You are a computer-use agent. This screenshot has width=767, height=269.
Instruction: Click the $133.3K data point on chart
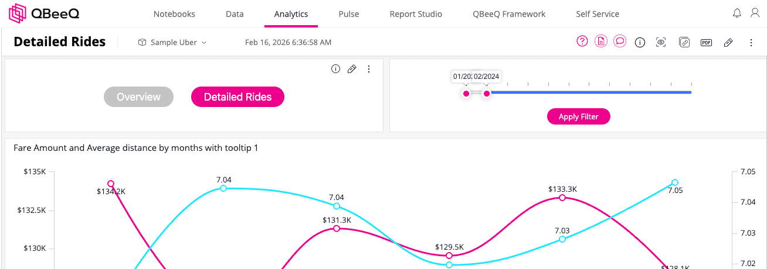click(x=562, y=198)
